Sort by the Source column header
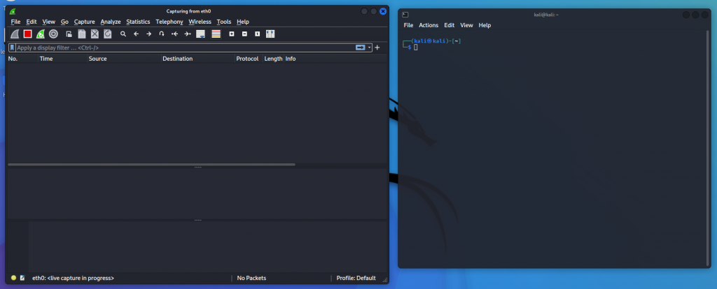 click(124, 59)
